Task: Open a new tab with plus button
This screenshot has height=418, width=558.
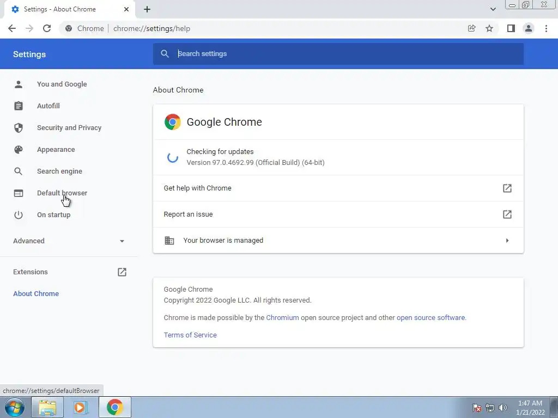Action: pyautogui.click(x=147, y=9)
